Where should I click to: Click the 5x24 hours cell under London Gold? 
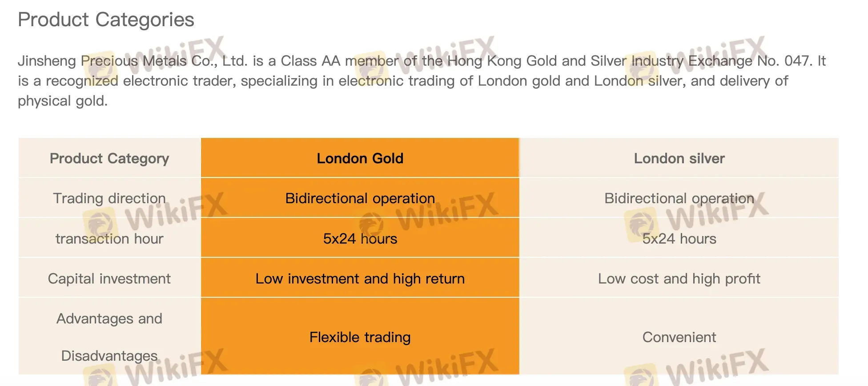(x=360, y=239)
